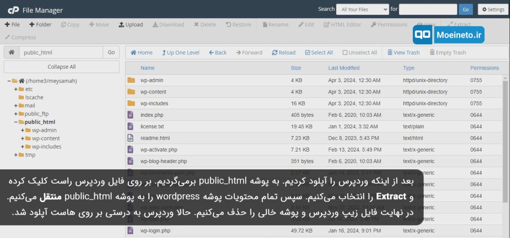
Task: Sort by Name column header
Action: 147,68
